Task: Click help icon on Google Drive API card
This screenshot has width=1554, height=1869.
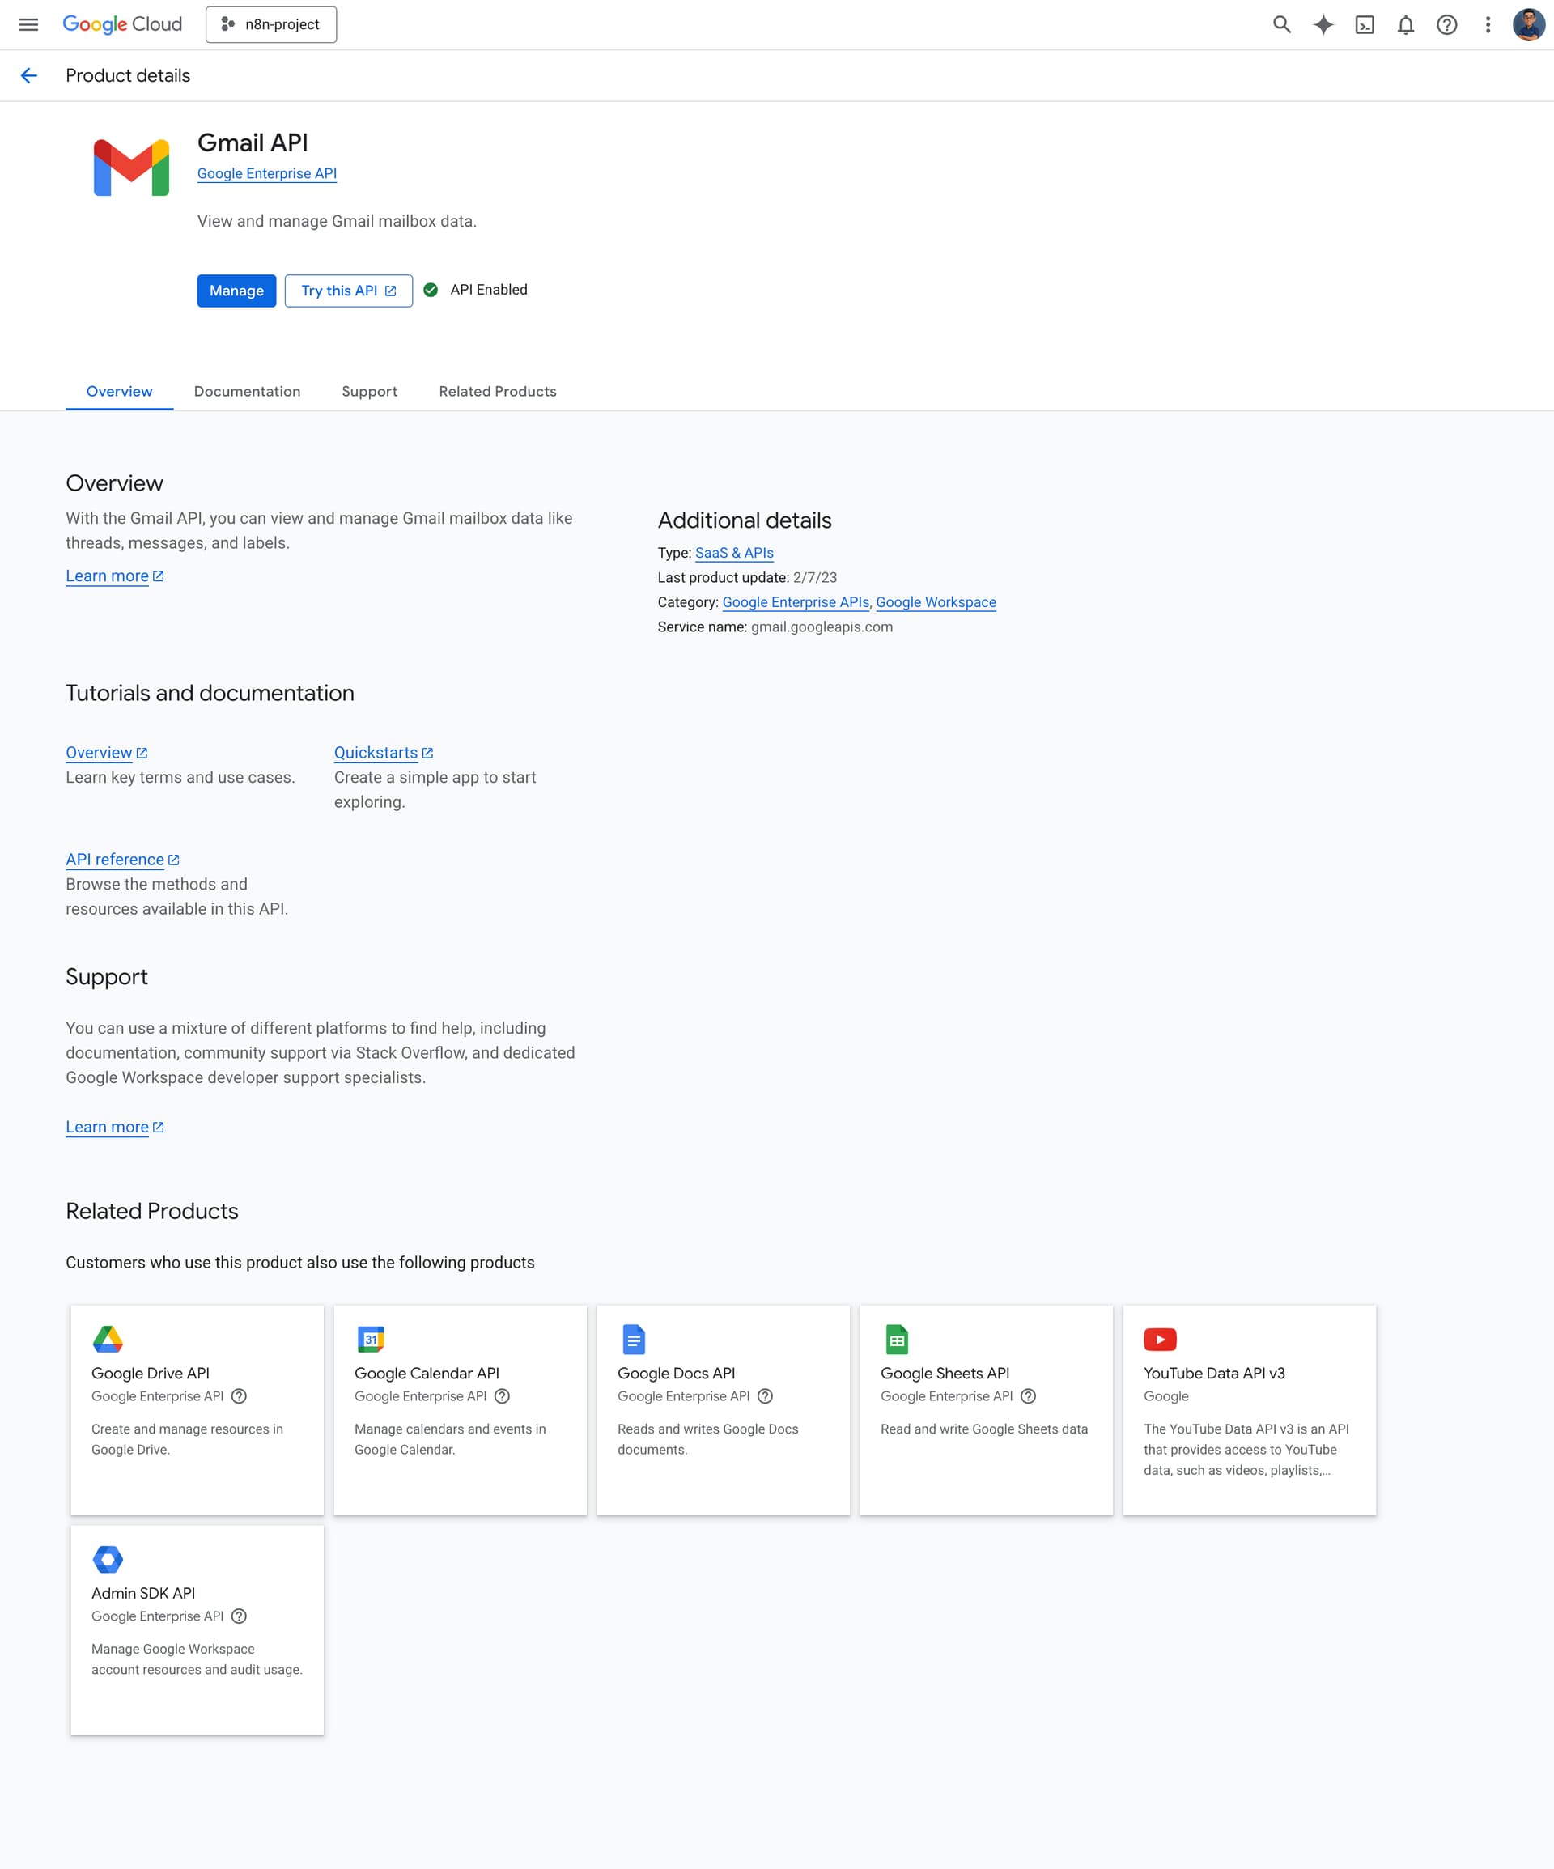Action: [x=239, y=1395]
